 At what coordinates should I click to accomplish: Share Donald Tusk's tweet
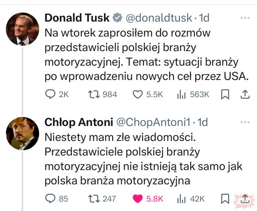245,94
